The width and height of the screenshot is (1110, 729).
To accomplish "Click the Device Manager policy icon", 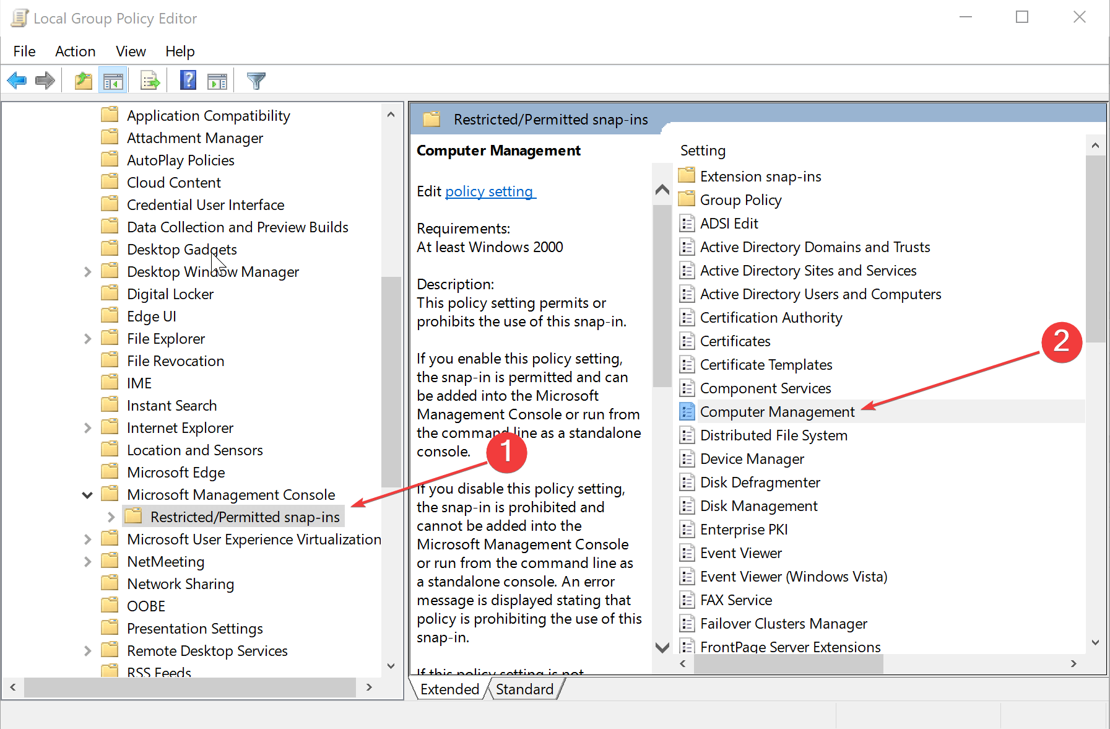I will point(687,458).
